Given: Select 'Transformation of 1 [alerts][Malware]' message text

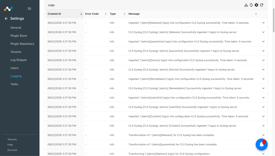Looking at the screenshot, I should (x=172, y=135).
